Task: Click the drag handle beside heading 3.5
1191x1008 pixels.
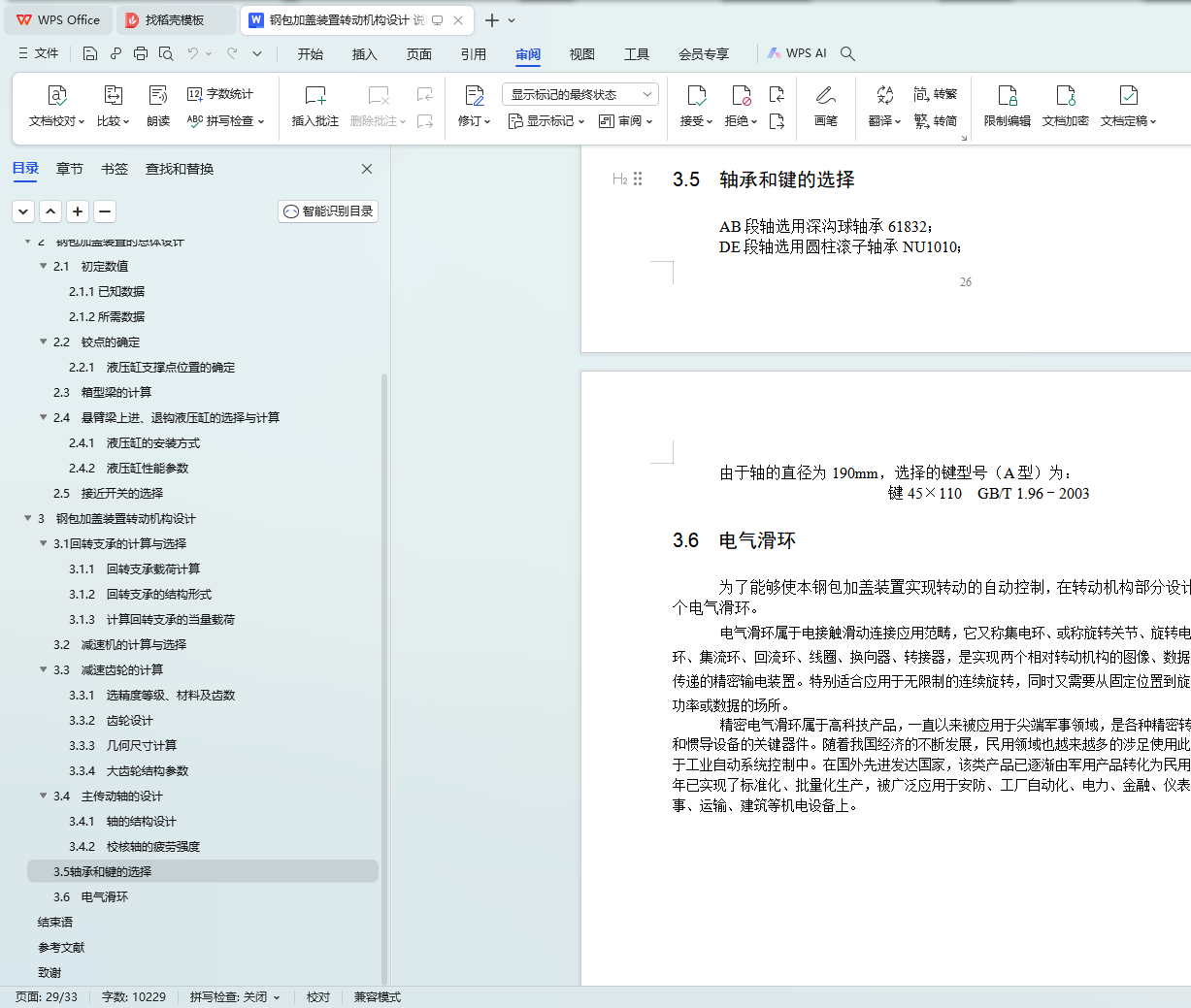Action: click(638, 179)
